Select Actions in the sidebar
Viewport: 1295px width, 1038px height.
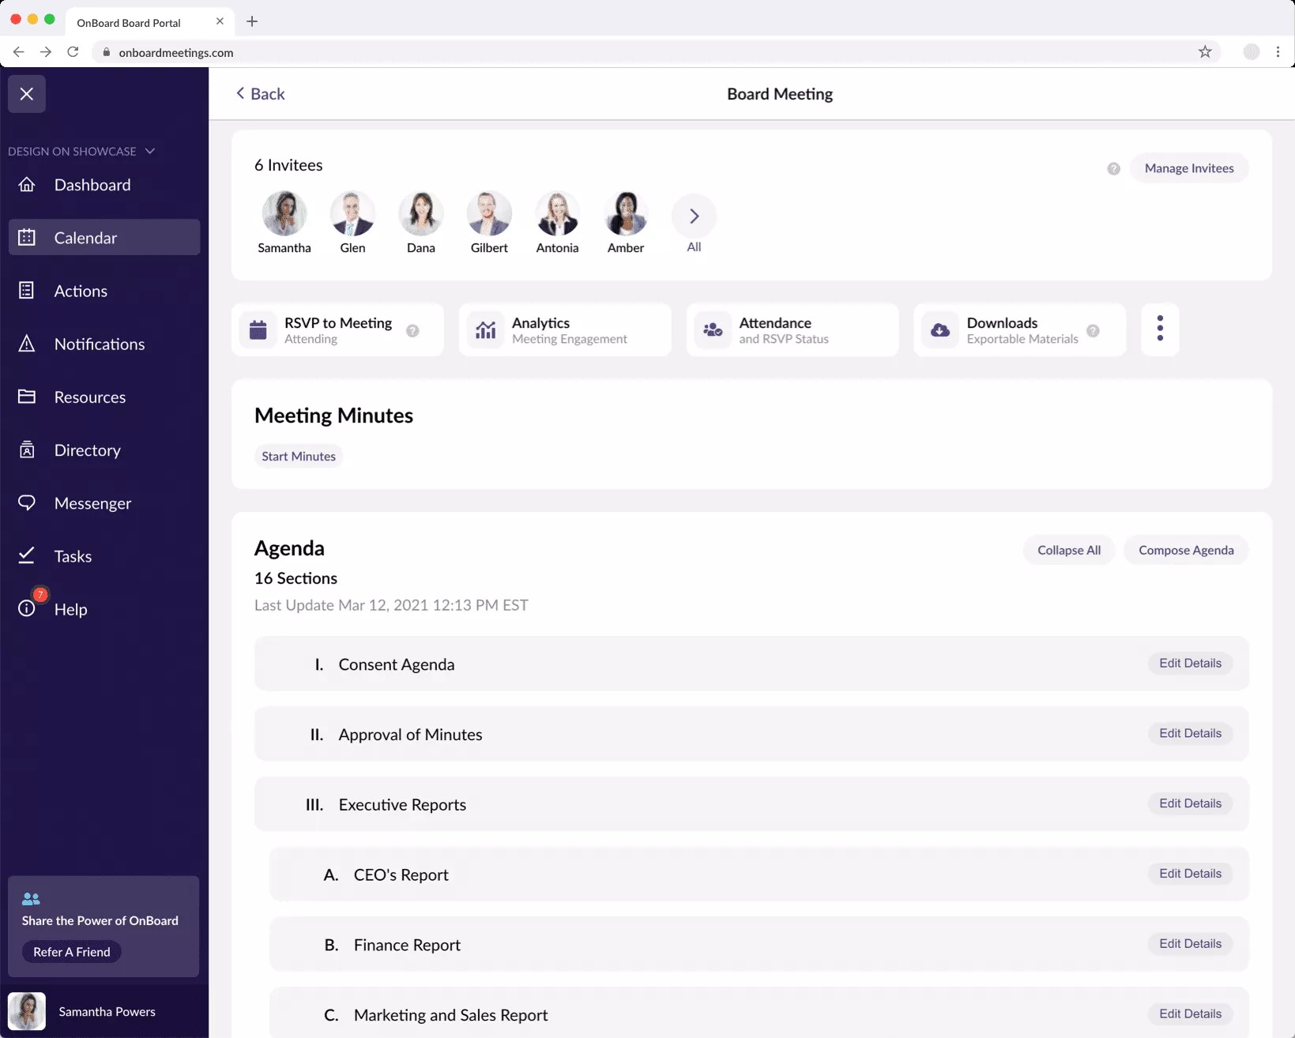point(104,291)
